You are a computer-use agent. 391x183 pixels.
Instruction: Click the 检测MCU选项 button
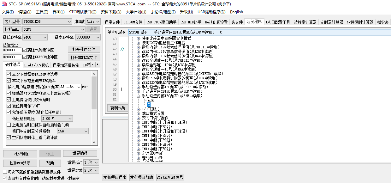[20, 163]
